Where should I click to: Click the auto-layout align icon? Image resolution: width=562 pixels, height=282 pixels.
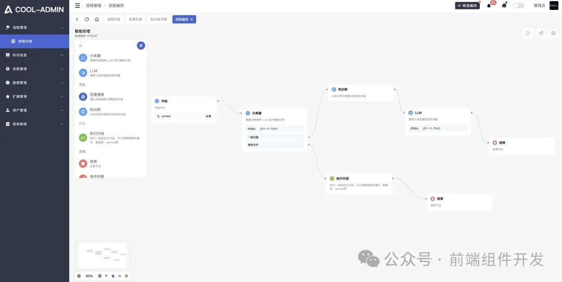click(x=120, y=276)
